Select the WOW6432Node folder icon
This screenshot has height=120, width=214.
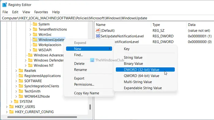coord(21,96)
